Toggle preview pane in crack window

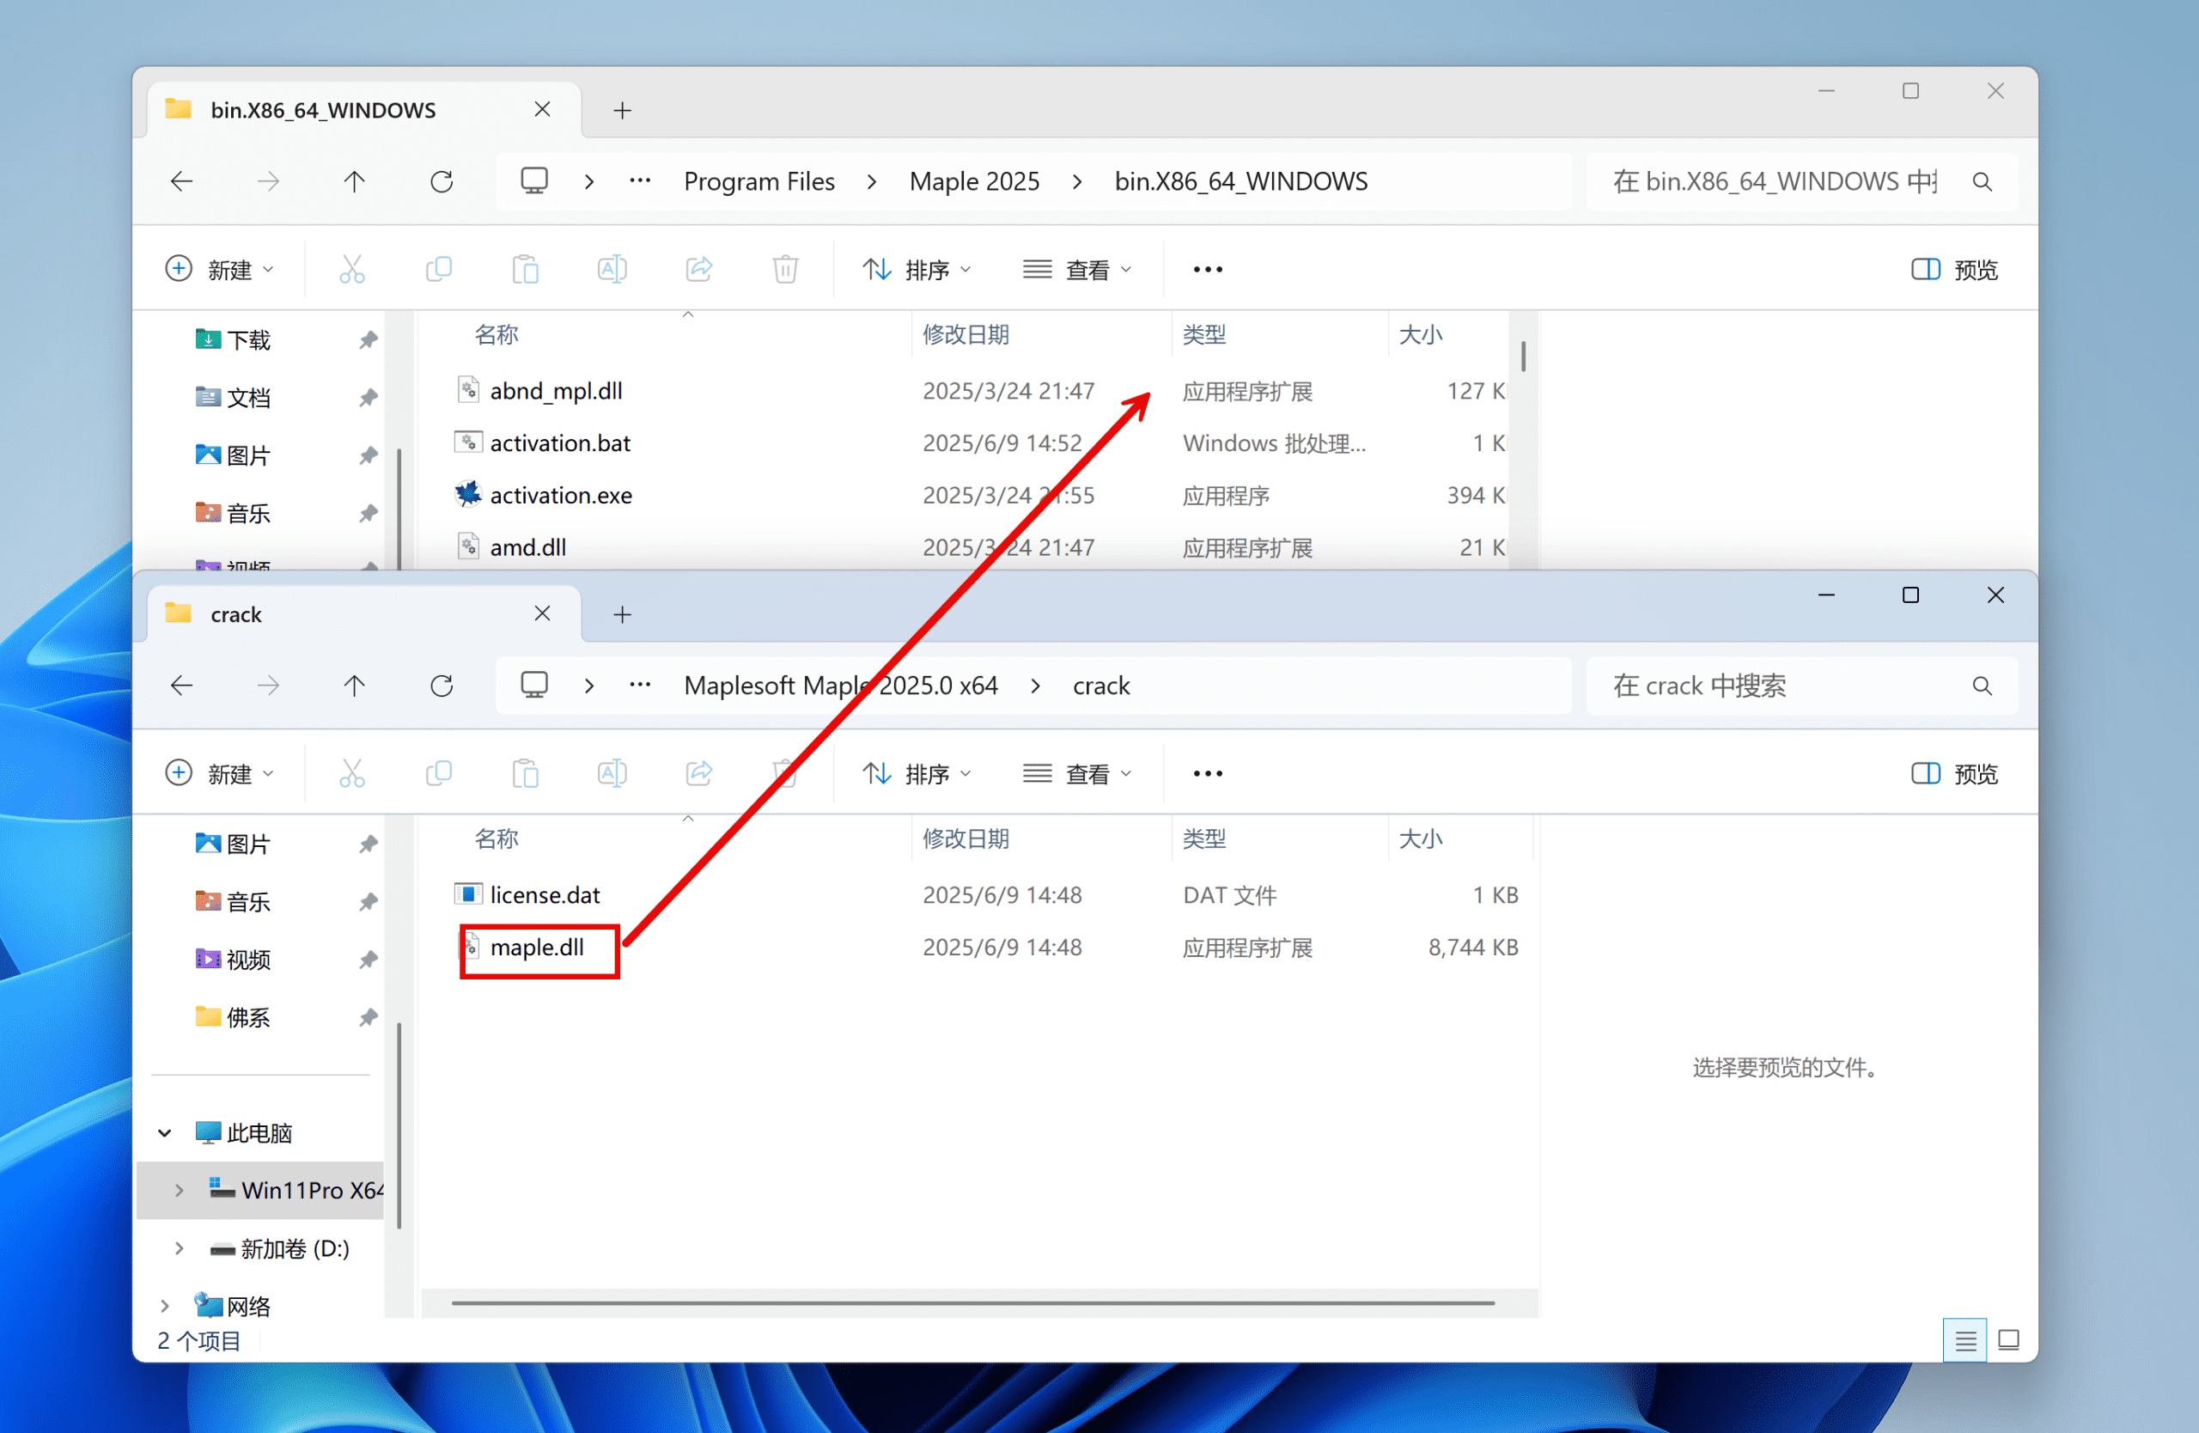[x=1953, y=773]
